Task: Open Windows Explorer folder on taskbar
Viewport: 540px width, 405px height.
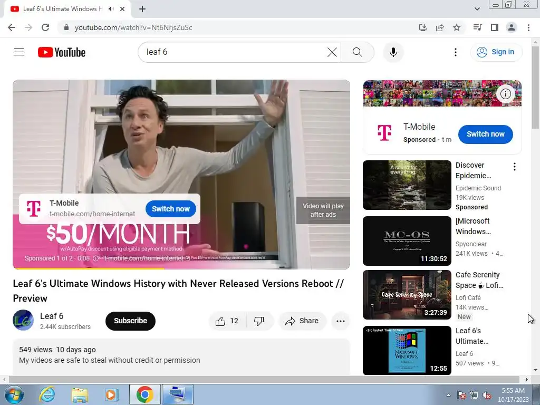Action: (x=80, y=394)
